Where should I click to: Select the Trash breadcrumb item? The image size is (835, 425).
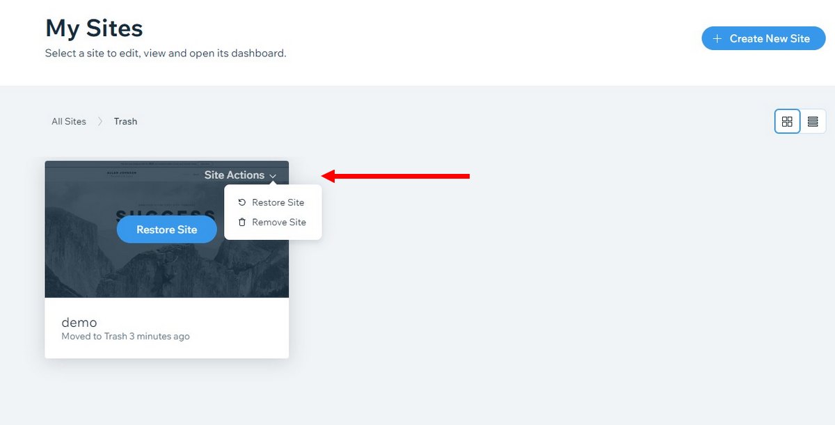pyautogui.click(x=126, y=122)
